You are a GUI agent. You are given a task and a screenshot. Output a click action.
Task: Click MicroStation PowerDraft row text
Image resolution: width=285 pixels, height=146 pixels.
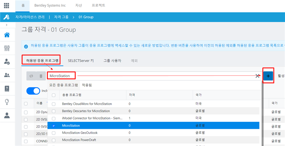tap(79, 140)
